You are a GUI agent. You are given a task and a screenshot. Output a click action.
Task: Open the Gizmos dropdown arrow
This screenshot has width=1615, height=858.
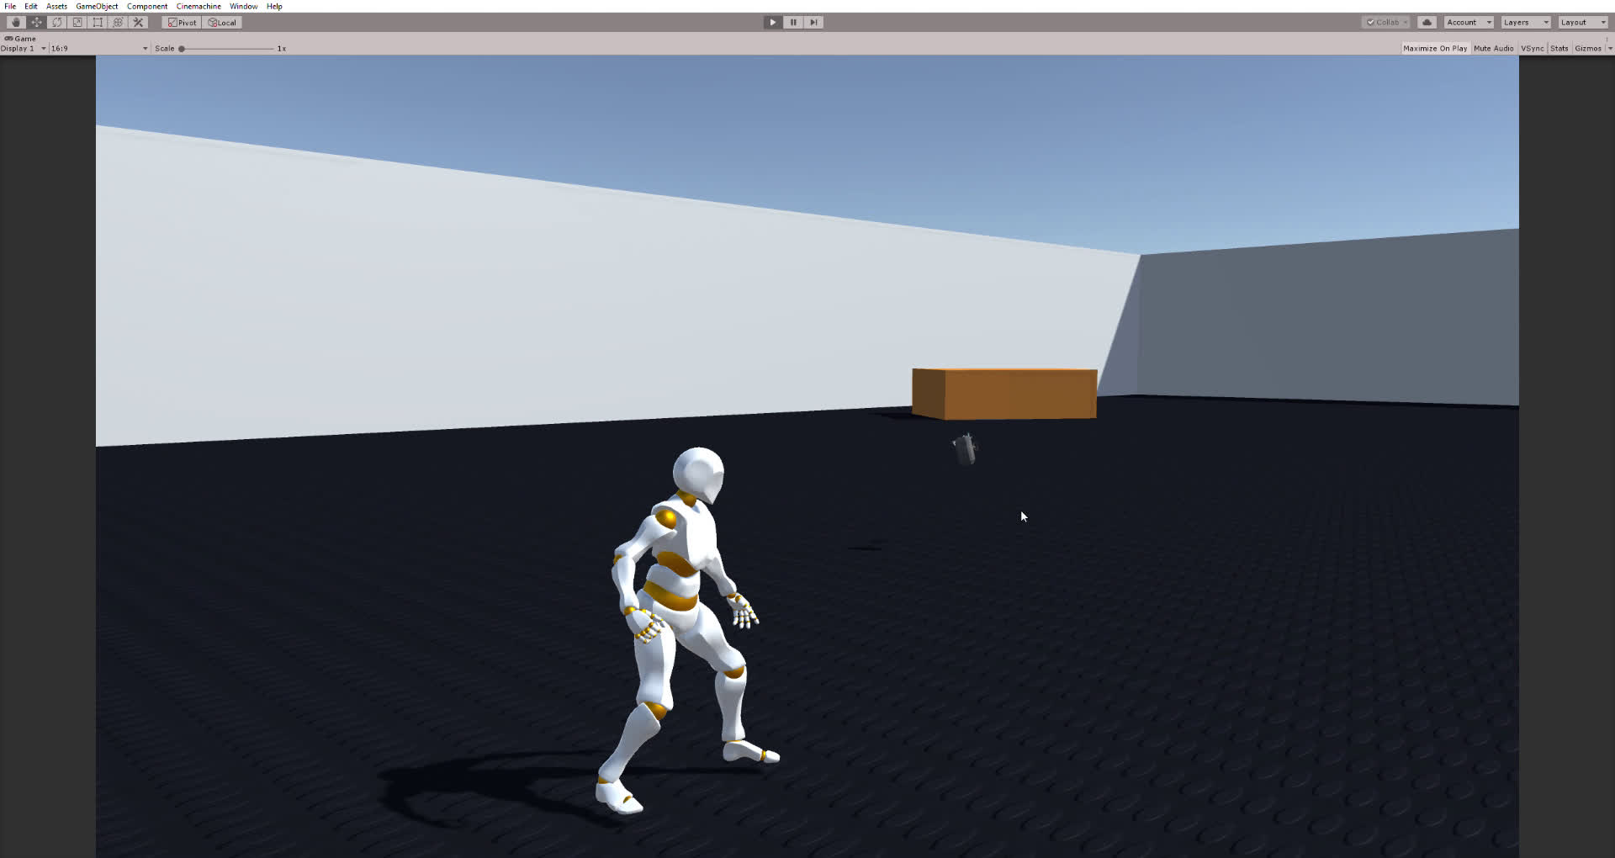coord(1610,49)
